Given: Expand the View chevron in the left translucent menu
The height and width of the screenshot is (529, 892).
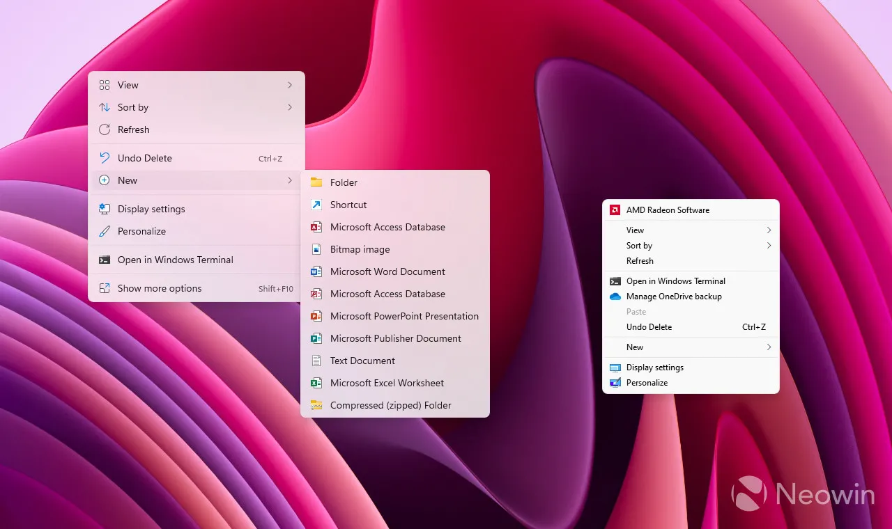Looking at the screenshot, I should click(290, 85).
